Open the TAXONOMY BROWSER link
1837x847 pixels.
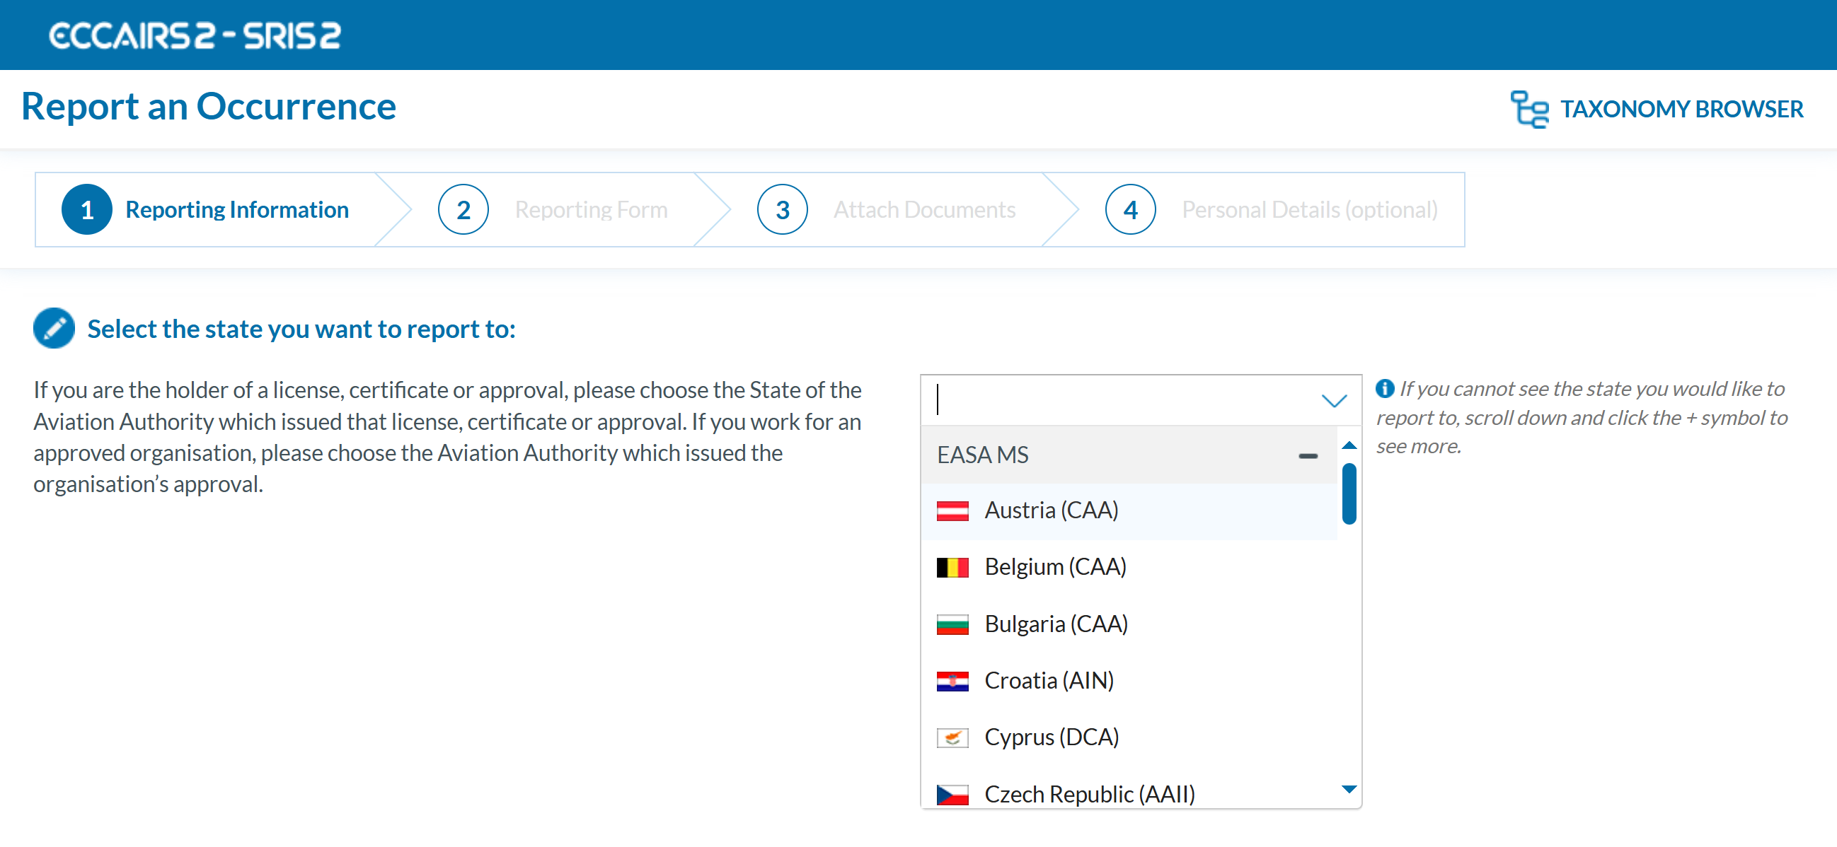pyautogui.click(x=1681, y=109)
